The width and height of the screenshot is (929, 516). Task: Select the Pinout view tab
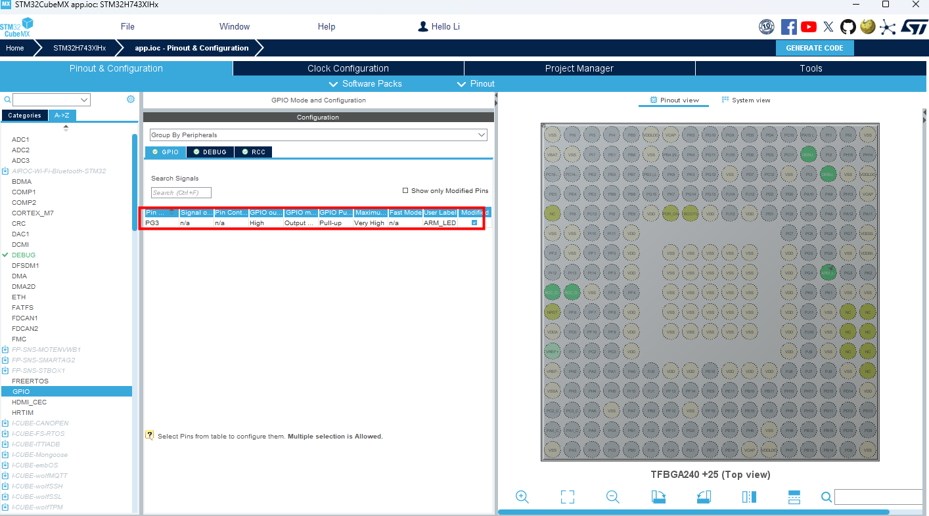click(674, 100)
